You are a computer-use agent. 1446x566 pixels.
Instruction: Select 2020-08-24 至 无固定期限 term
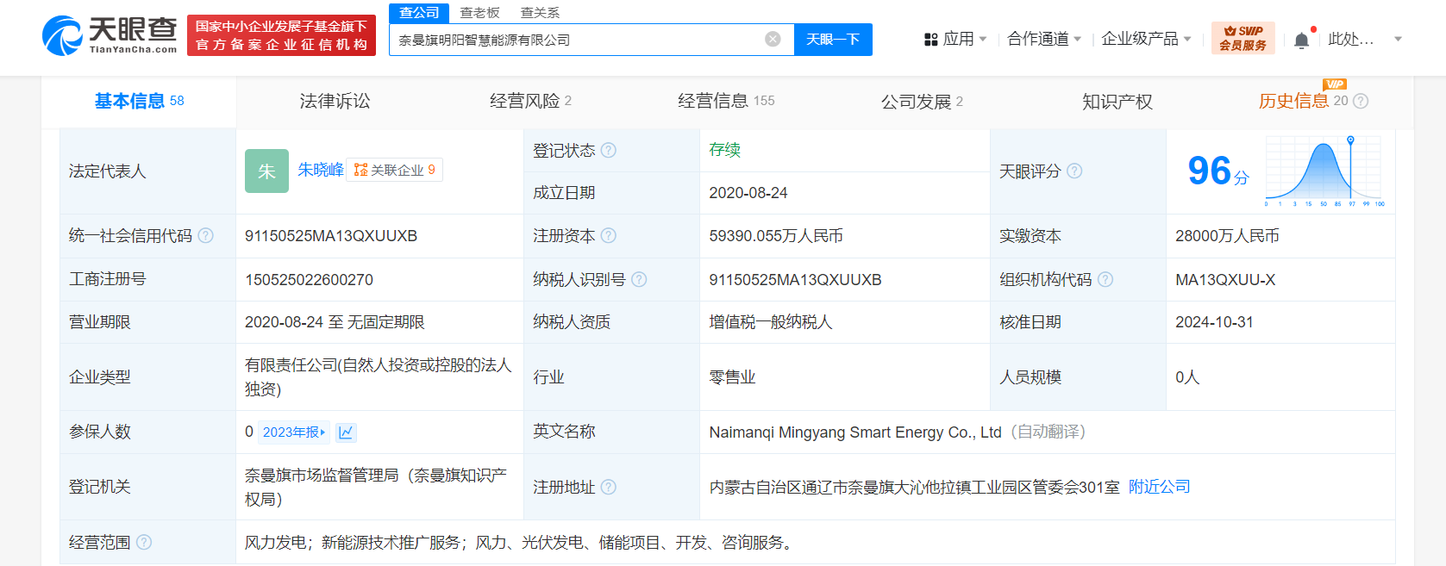(335, 322)
